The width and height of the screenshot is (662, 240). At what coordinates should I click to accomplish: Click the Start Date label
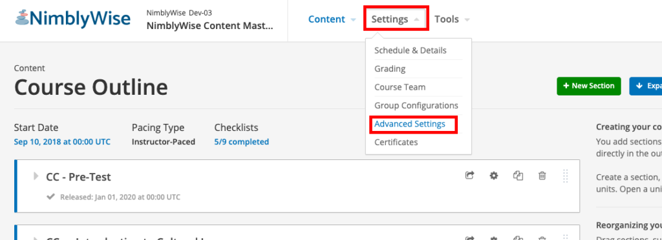[x=36, y=128]
